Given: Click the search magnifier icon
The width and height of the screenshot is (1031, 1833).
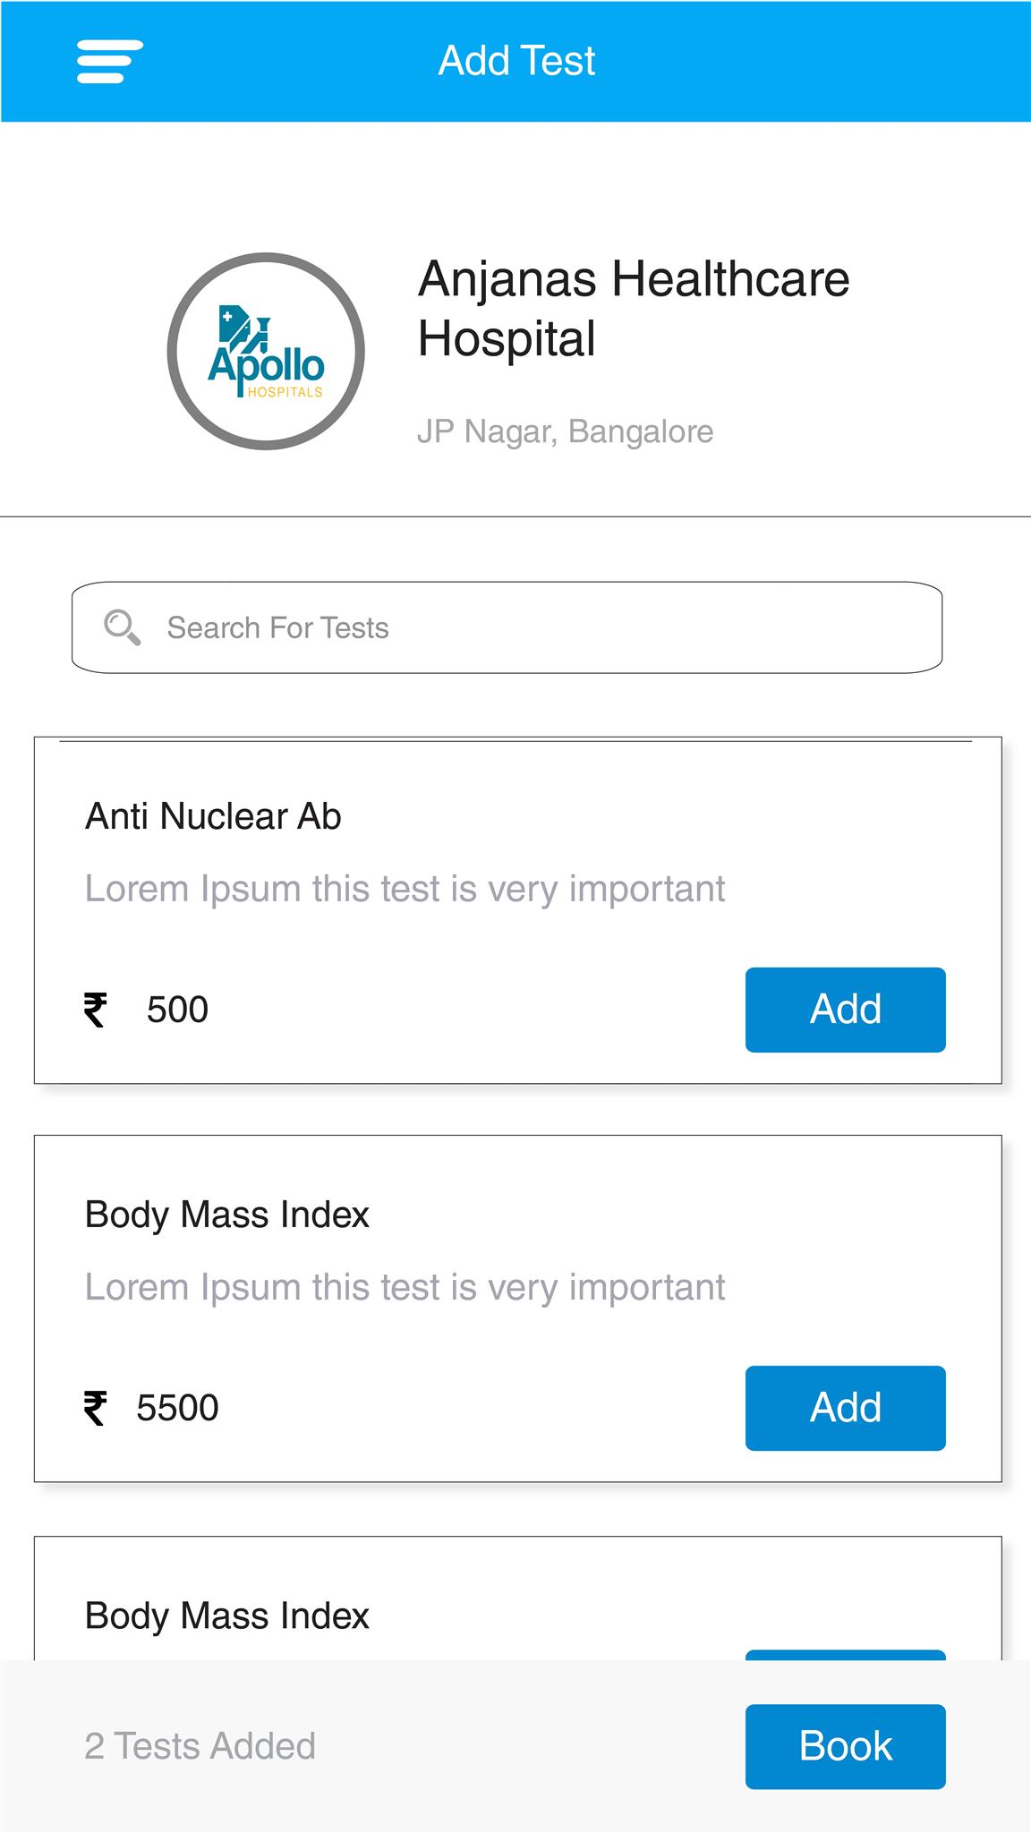Looking at the screenshot, I should [x=122, y=627].
